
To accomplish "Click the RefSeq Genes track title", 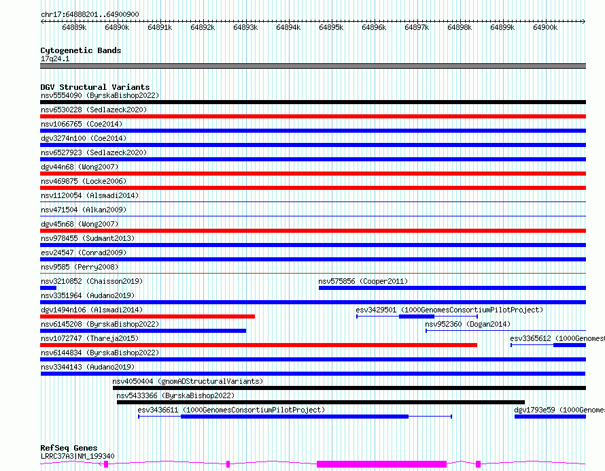I will point(69,449).
